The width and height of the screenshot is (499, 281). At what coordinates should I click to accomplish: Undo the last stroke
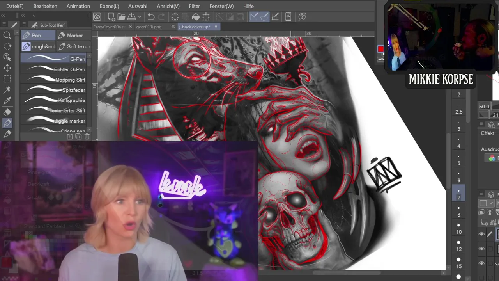click(151, 17)
